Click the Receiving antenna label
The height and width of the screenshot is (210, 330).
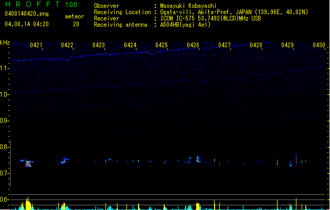pos(121,25)
